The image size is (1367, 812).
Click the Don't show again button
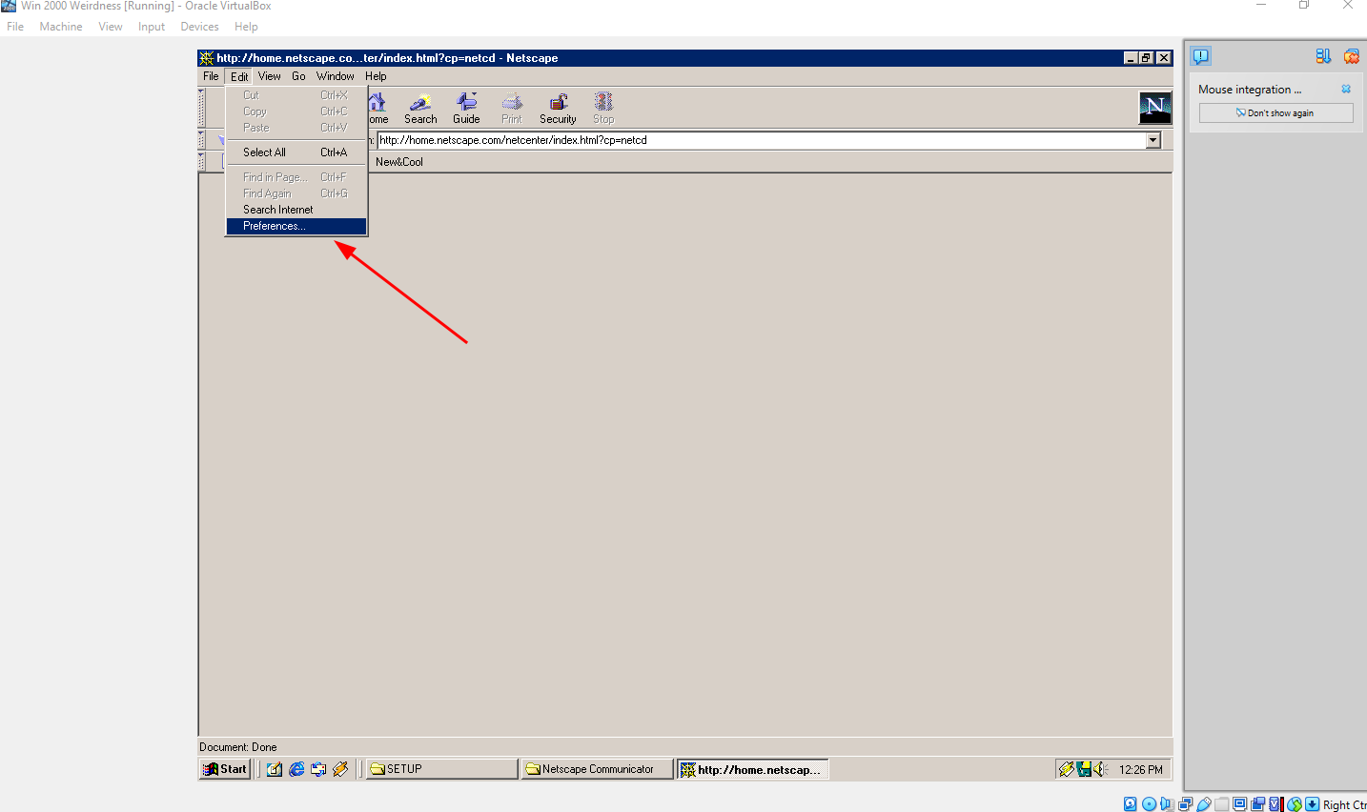click(x=1275, y=112)
